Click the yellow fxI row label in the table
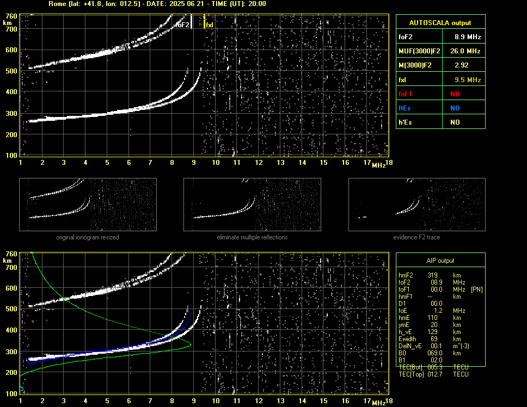The height and width of the screenshot is (407, 527). pyautogui.click(x=402, y=80)
